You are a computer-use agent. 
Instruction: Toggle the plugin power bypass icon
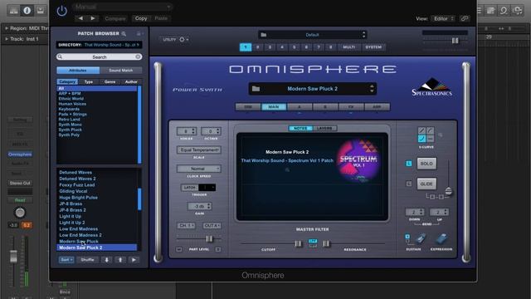click(61, 11)
